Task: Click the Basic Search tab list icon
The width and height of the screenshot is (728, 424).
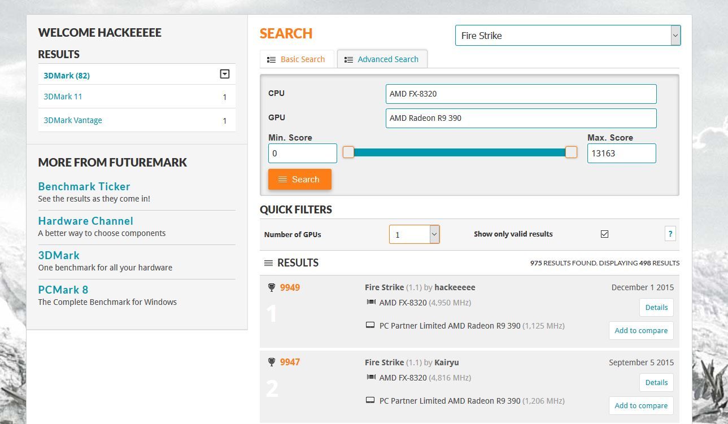Action: [271, 60]
